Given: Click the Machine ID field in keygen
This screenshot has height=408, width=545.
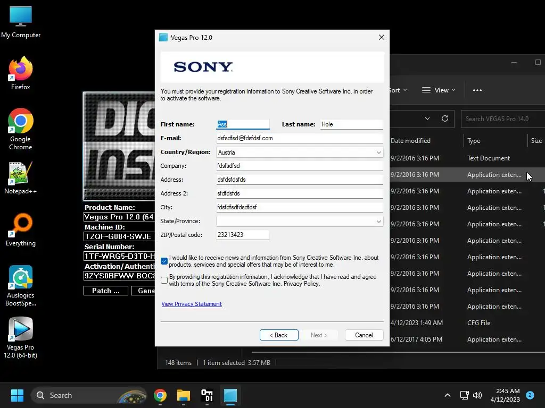Looking at the screenshot, I should 119,236.
